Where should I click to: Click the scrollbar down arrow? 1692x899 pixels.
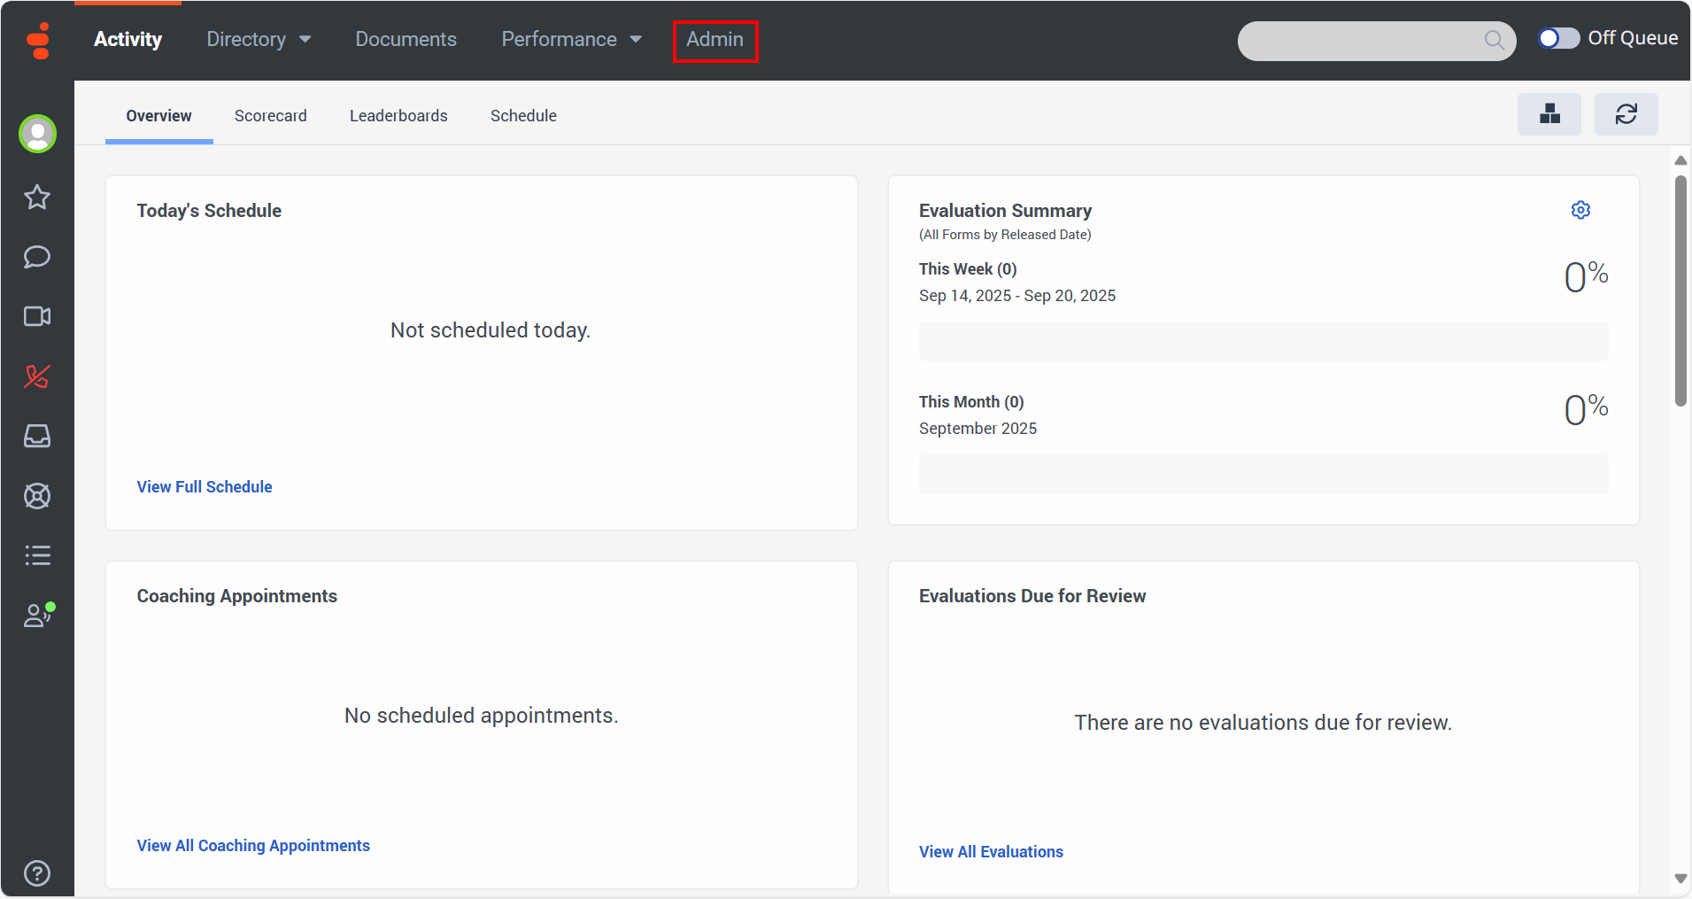1680,879
